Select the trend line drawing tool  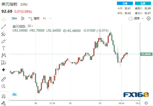4,27
